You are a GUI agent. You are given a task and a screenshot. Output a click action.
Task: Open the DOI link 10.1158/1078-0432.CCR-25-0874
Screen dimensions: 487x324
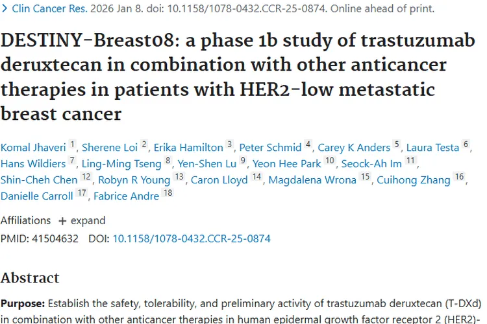coord(192,238)
